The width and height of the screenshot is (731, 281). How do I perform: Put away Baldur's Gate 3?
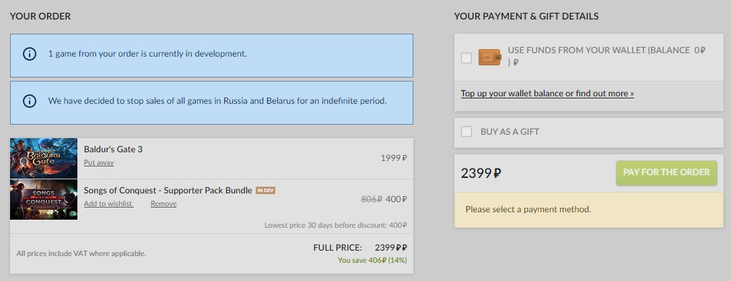coord(99,162)
